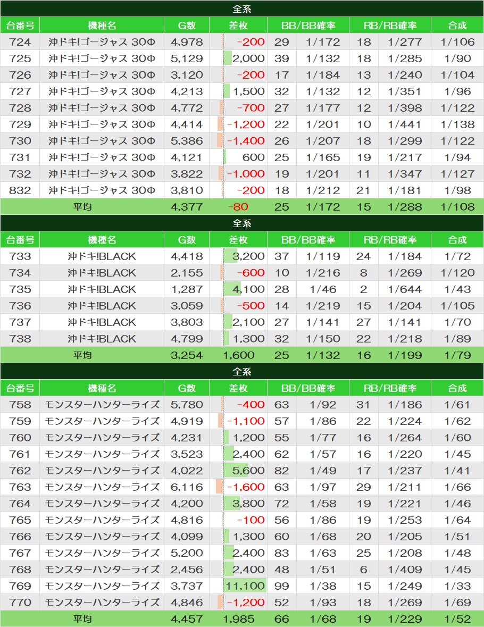Click the 3,200 差枚 value in row 733
This screenshot has height=627, width=484.
point(248,256)
